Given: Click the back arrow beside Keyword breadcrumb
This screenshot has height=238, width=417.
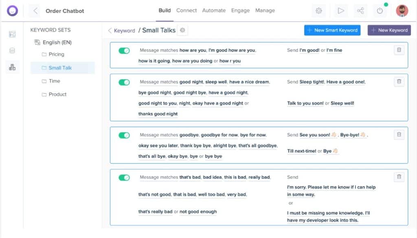Looking at the screenshot, I should [109, 30].
